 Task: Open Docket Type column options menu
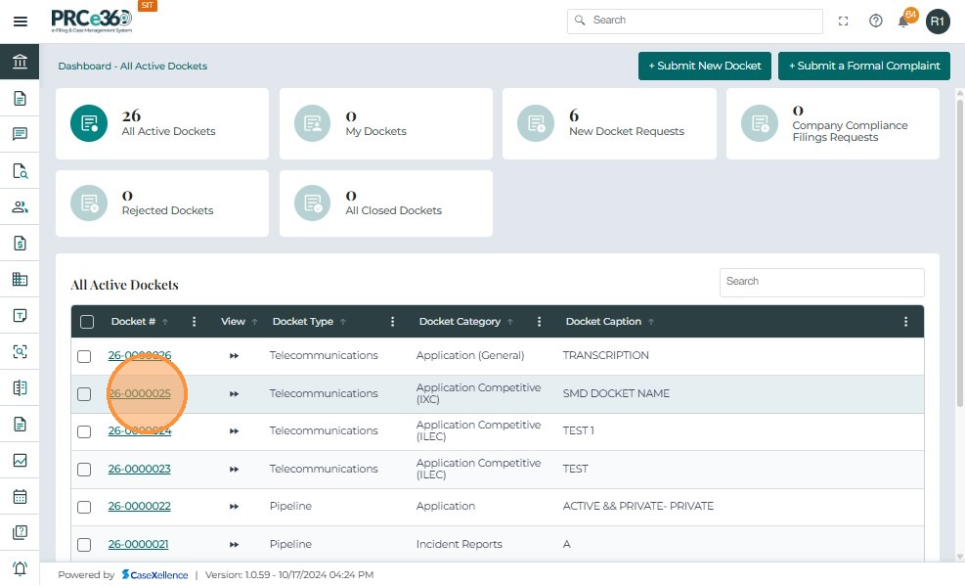tap(393, 322)
